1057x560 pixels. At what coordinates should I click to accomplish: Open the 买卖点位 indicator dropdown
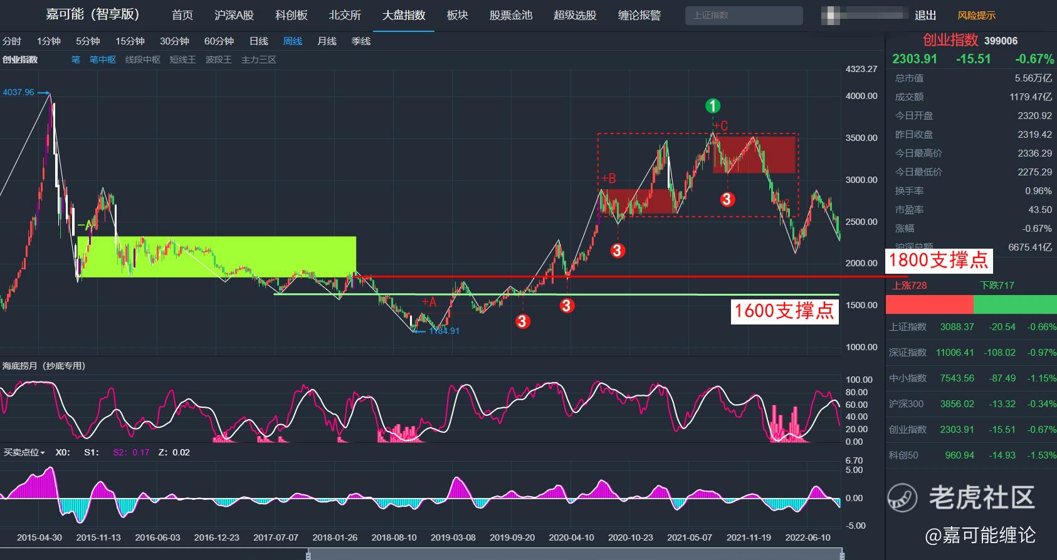(24, 452)
